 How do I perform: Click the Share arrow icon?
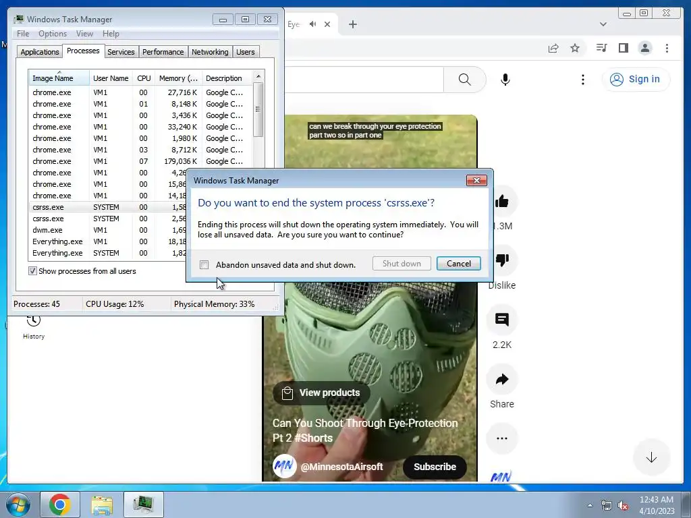(x=502, y=379)
